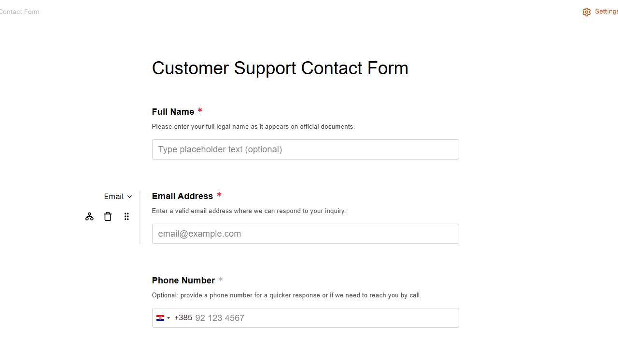
Task: Collapse the Email dropdown chevron
Action: coord(129,196)
